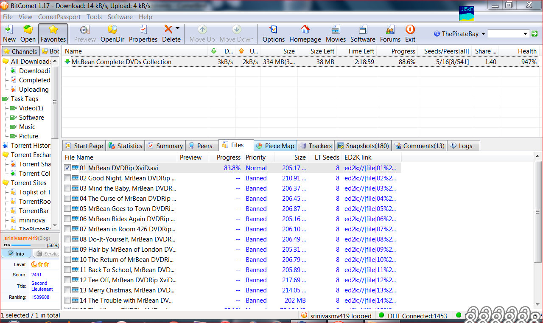Check the 08 Do-It-Yourself, MrBean file
Screen dimensions: 543x323
67,239
